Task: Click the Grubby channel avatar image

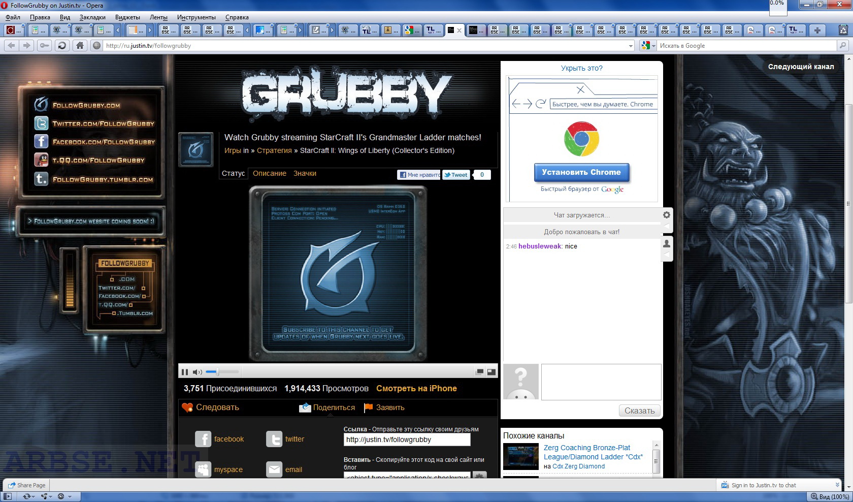Action: click(x=196, y=149)
